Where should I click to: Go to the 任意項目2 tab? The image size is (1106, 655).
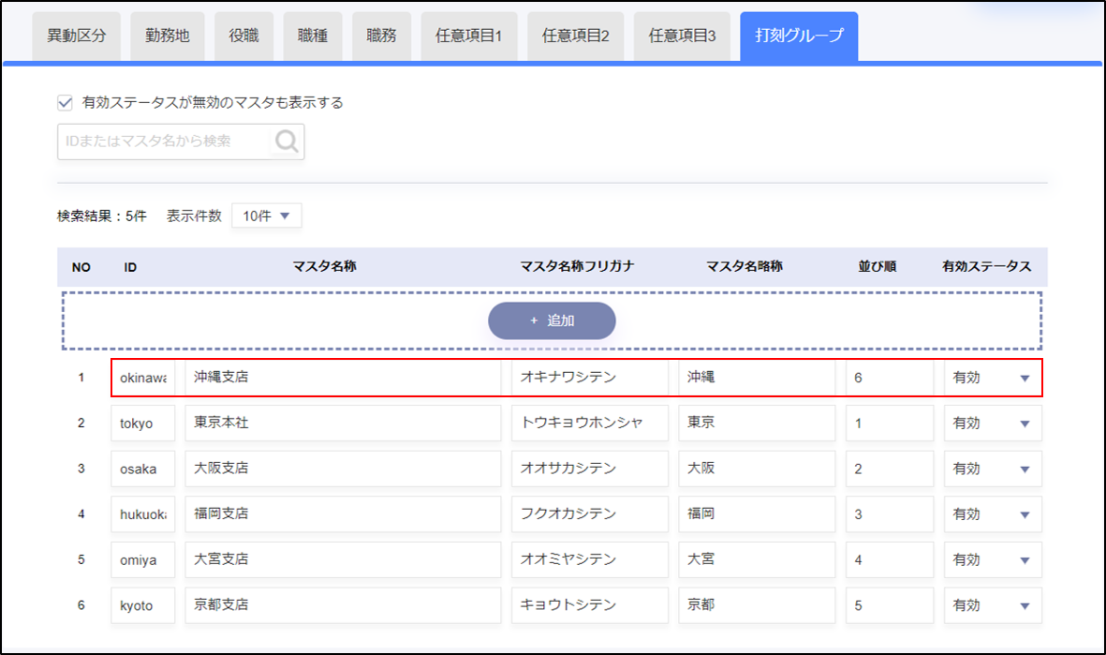coord(576,37)
